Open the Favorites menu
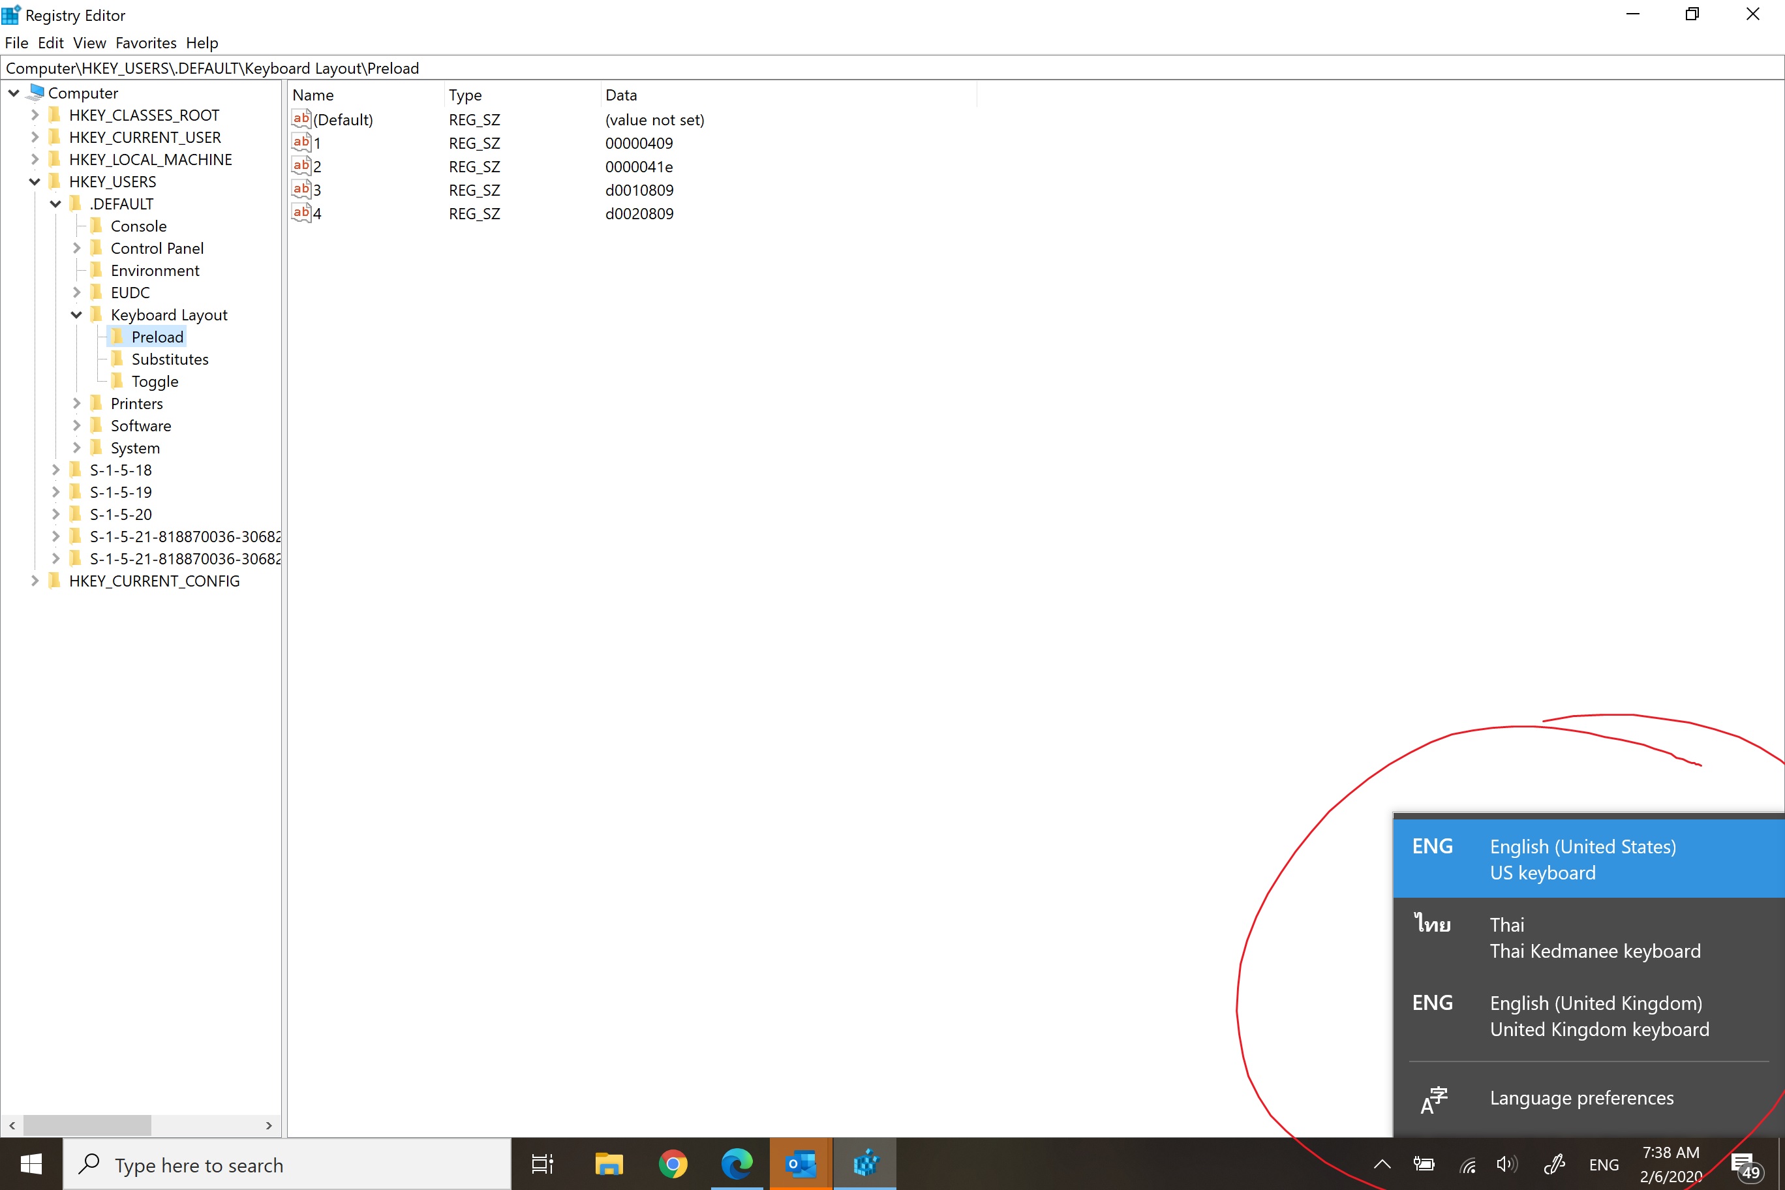This screenshot has width=1785, height=1190. coord(145,43)
